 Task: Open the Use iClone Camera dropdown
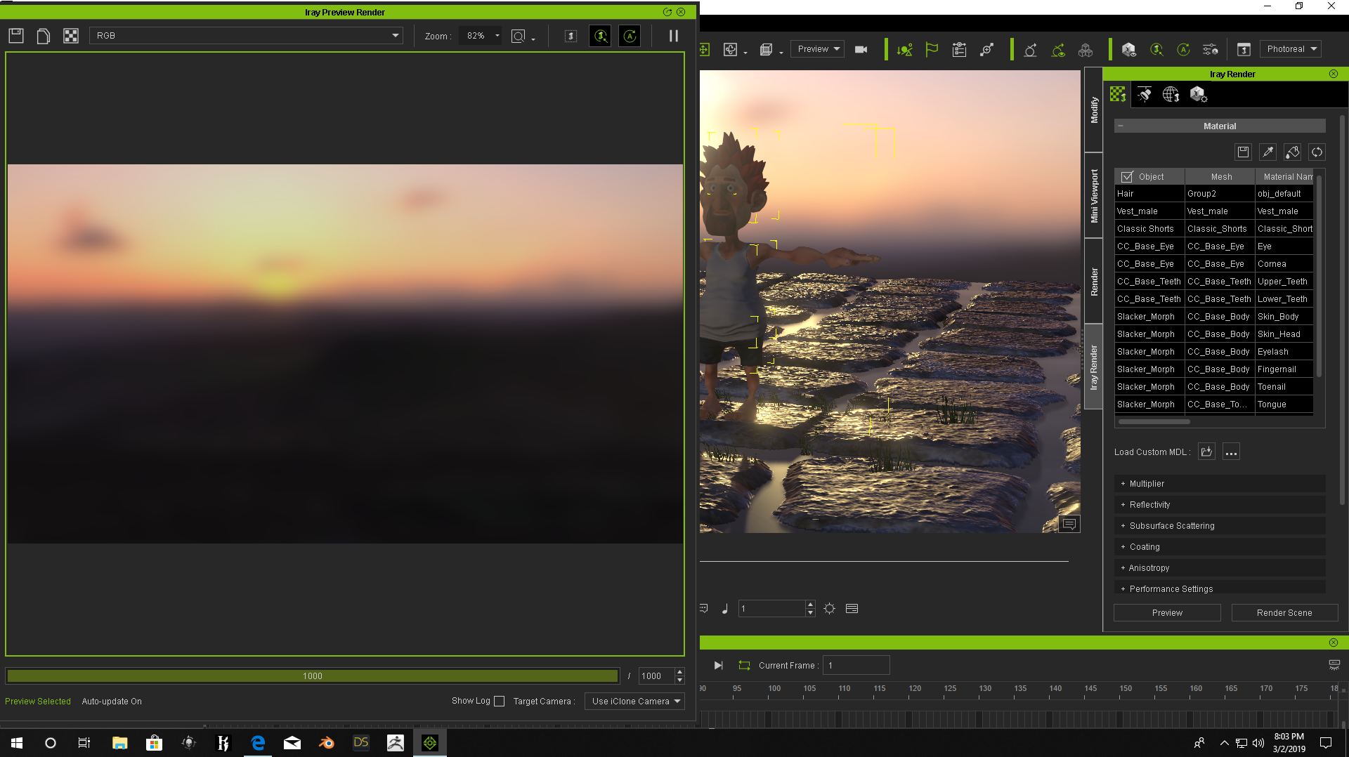point(635,701)
